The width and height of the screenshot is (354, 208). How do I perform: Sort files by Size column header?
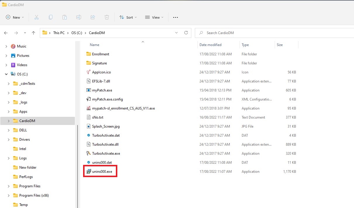[x=280, y=45]
